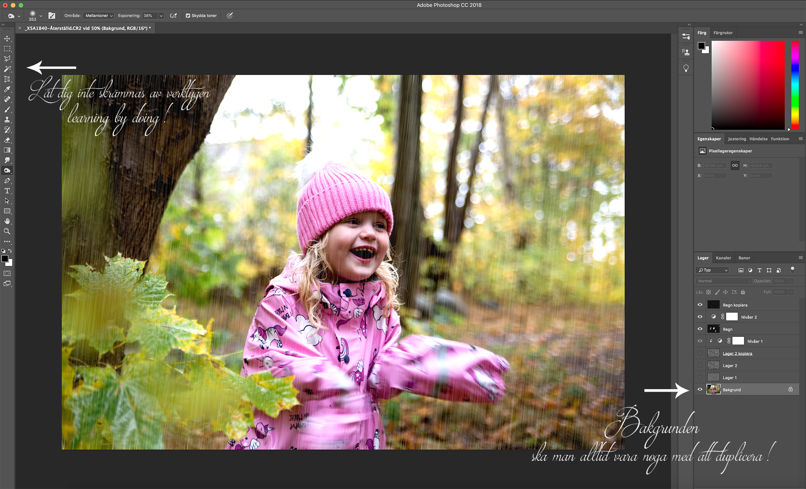Select the Polygonal Lasso tool
The height and width of the screenshot is (489, 806).
pyautogui.click(x=7, y=59)
